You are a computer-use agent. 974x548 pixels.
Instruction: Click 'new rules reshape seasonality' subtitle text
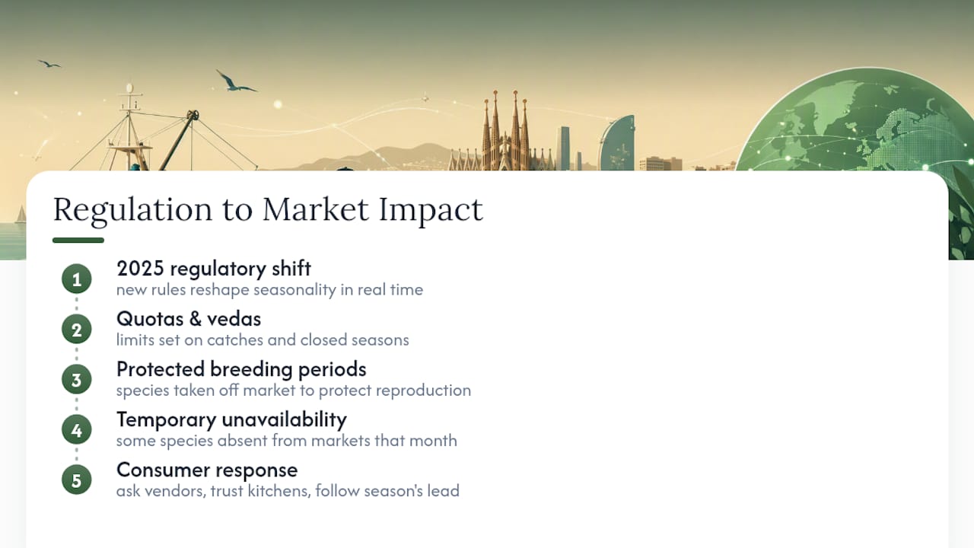[269, 290]
